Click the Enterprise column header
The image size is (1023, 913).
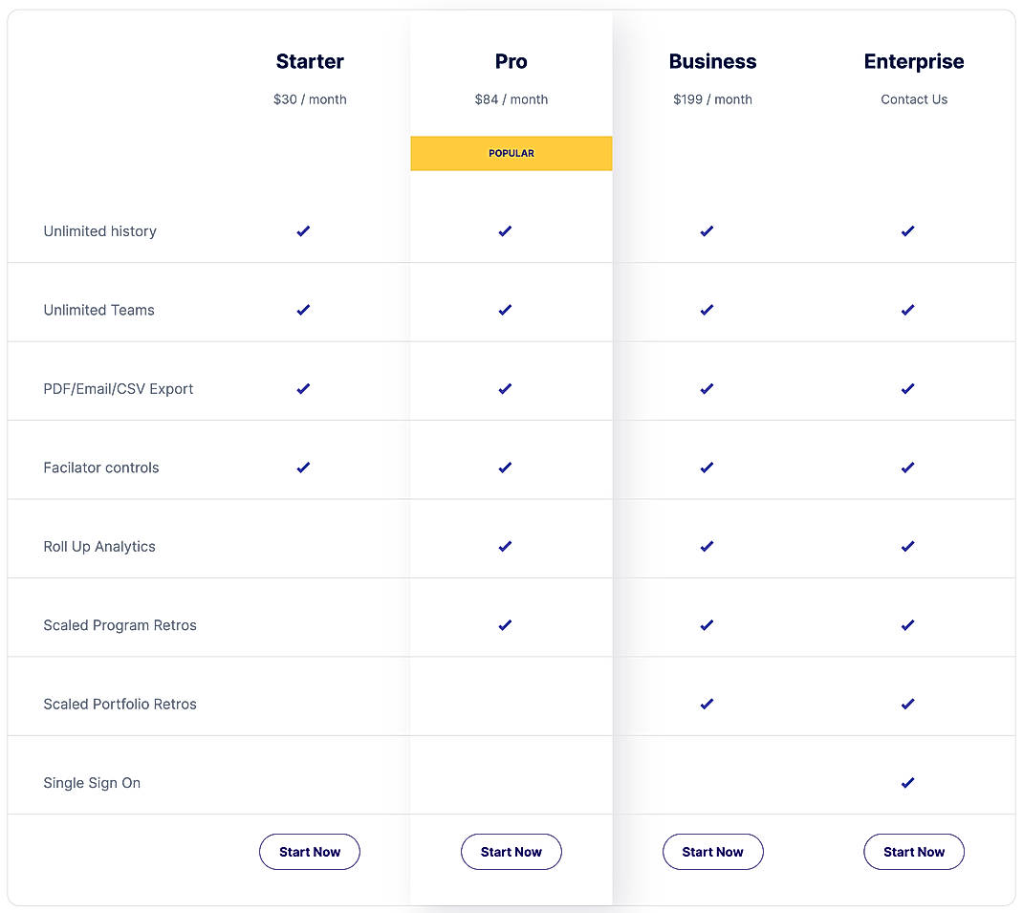coord(914,61)
